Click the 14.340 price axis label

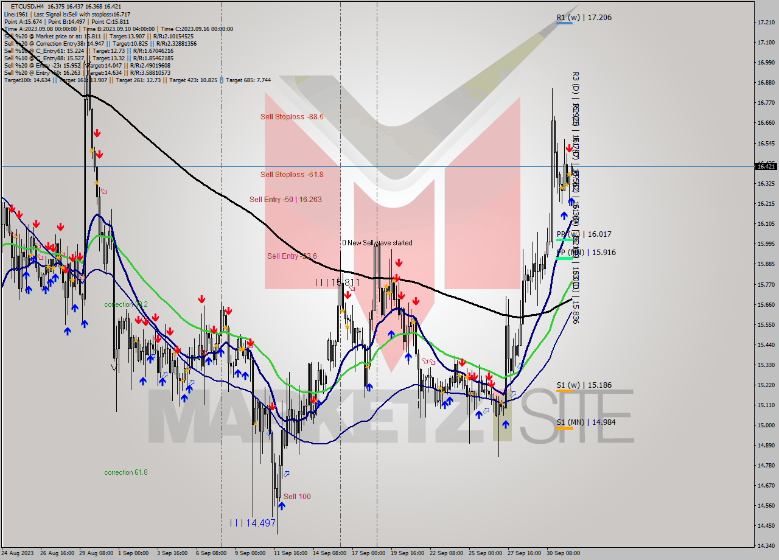[766, 546]
